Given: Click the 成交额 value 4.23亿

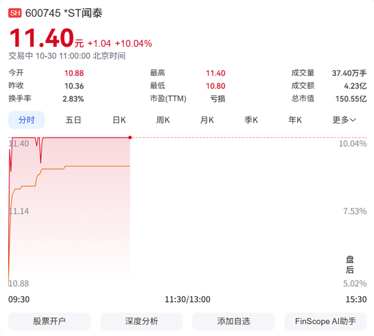Looking at the screenshot, I should click(355, 86).
